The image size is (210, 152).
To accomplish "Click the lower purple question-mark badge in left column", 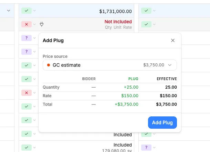I will point(27,52).
